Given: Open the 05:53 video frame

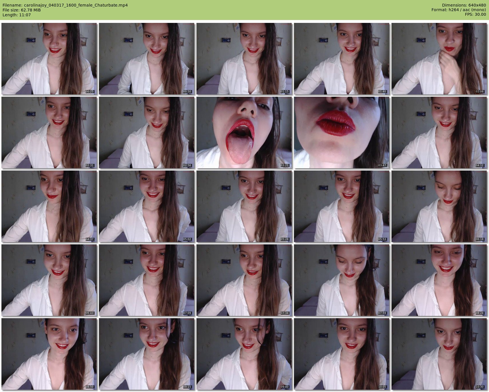Looking at the screenshot, I should tap(342, 206).
